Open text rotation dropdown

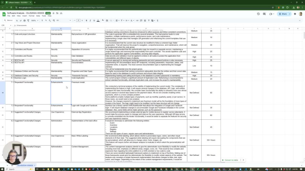point(132,21)
